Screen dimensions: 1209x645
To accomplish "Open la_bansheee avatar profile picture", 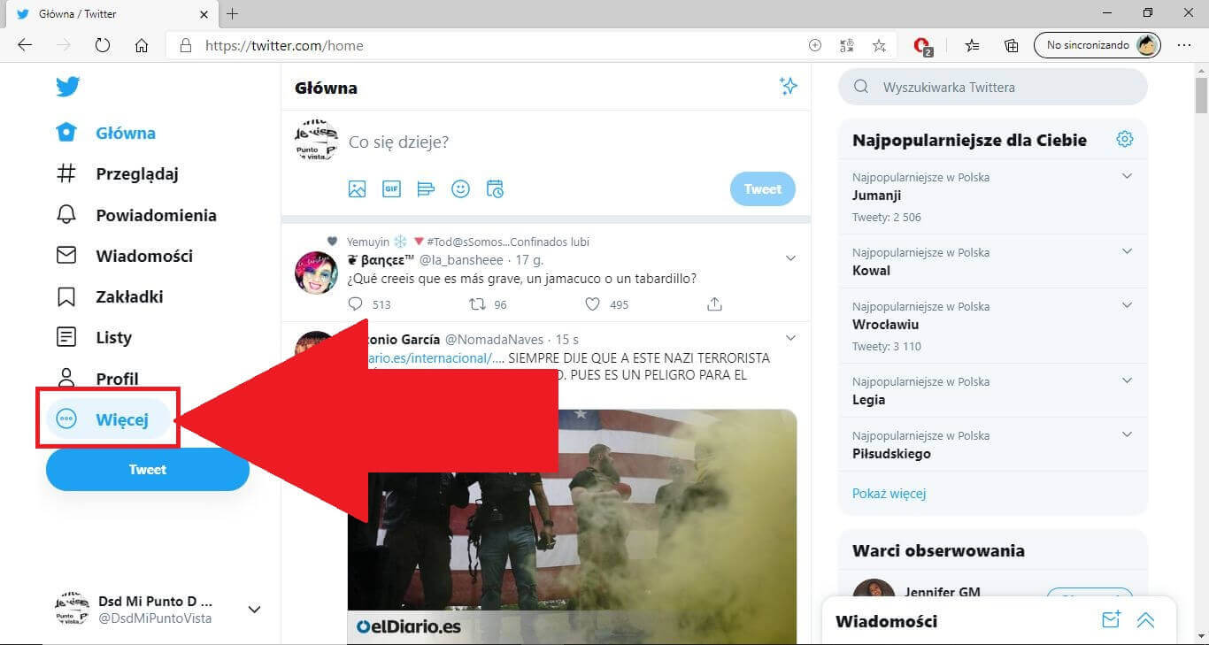I will click(316, 273).
